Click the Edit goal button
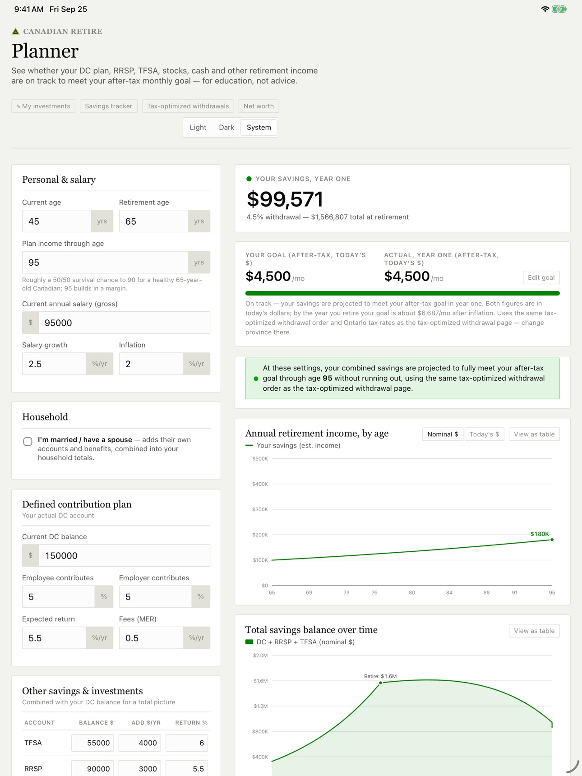Viewport: 582px width, 776px height. [x=541, y=277]
